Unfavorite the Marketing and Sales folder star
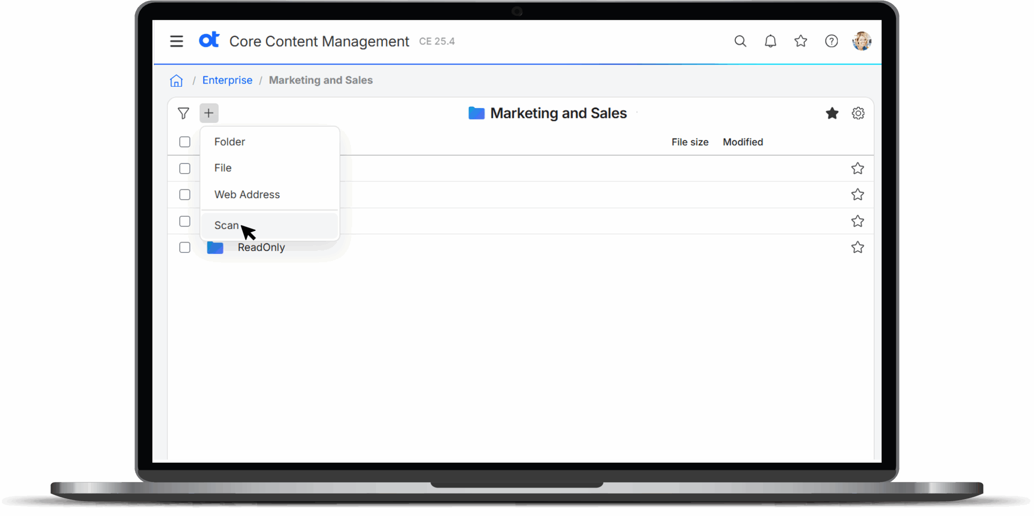 click(832, 113)
